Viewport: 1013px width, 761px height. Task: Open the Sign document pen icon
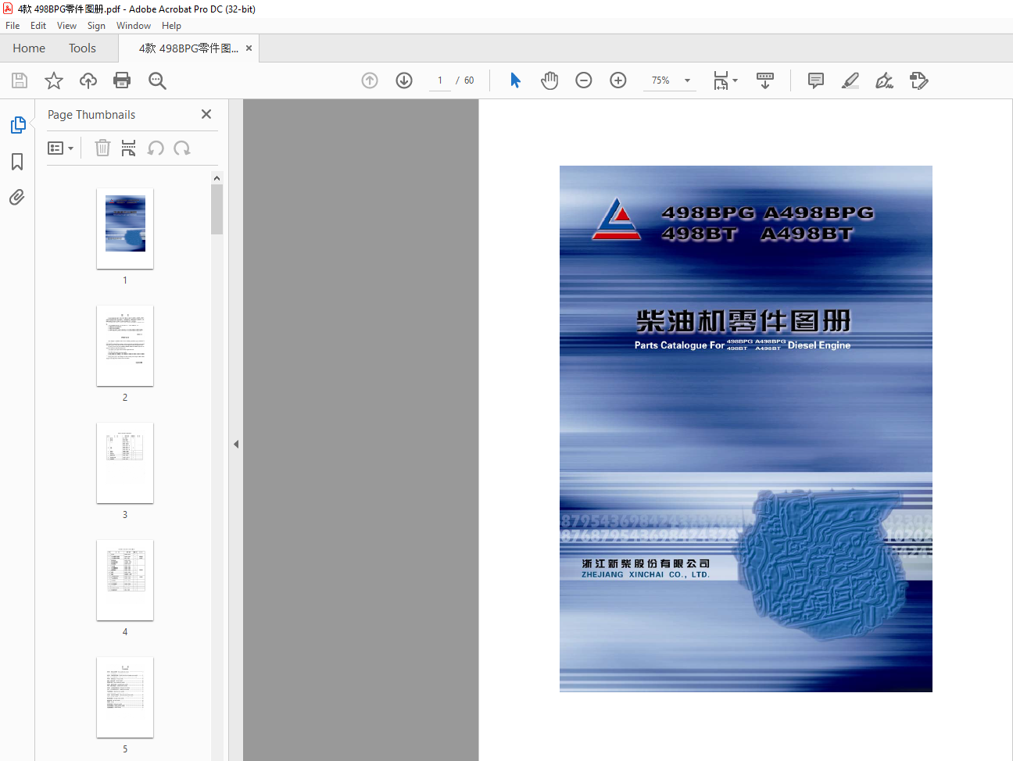tap(885, 80)
